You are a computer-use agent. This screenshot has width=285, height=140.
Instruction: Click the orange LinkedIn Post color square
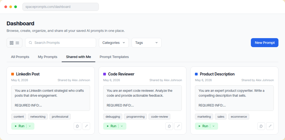pos(13,74)
